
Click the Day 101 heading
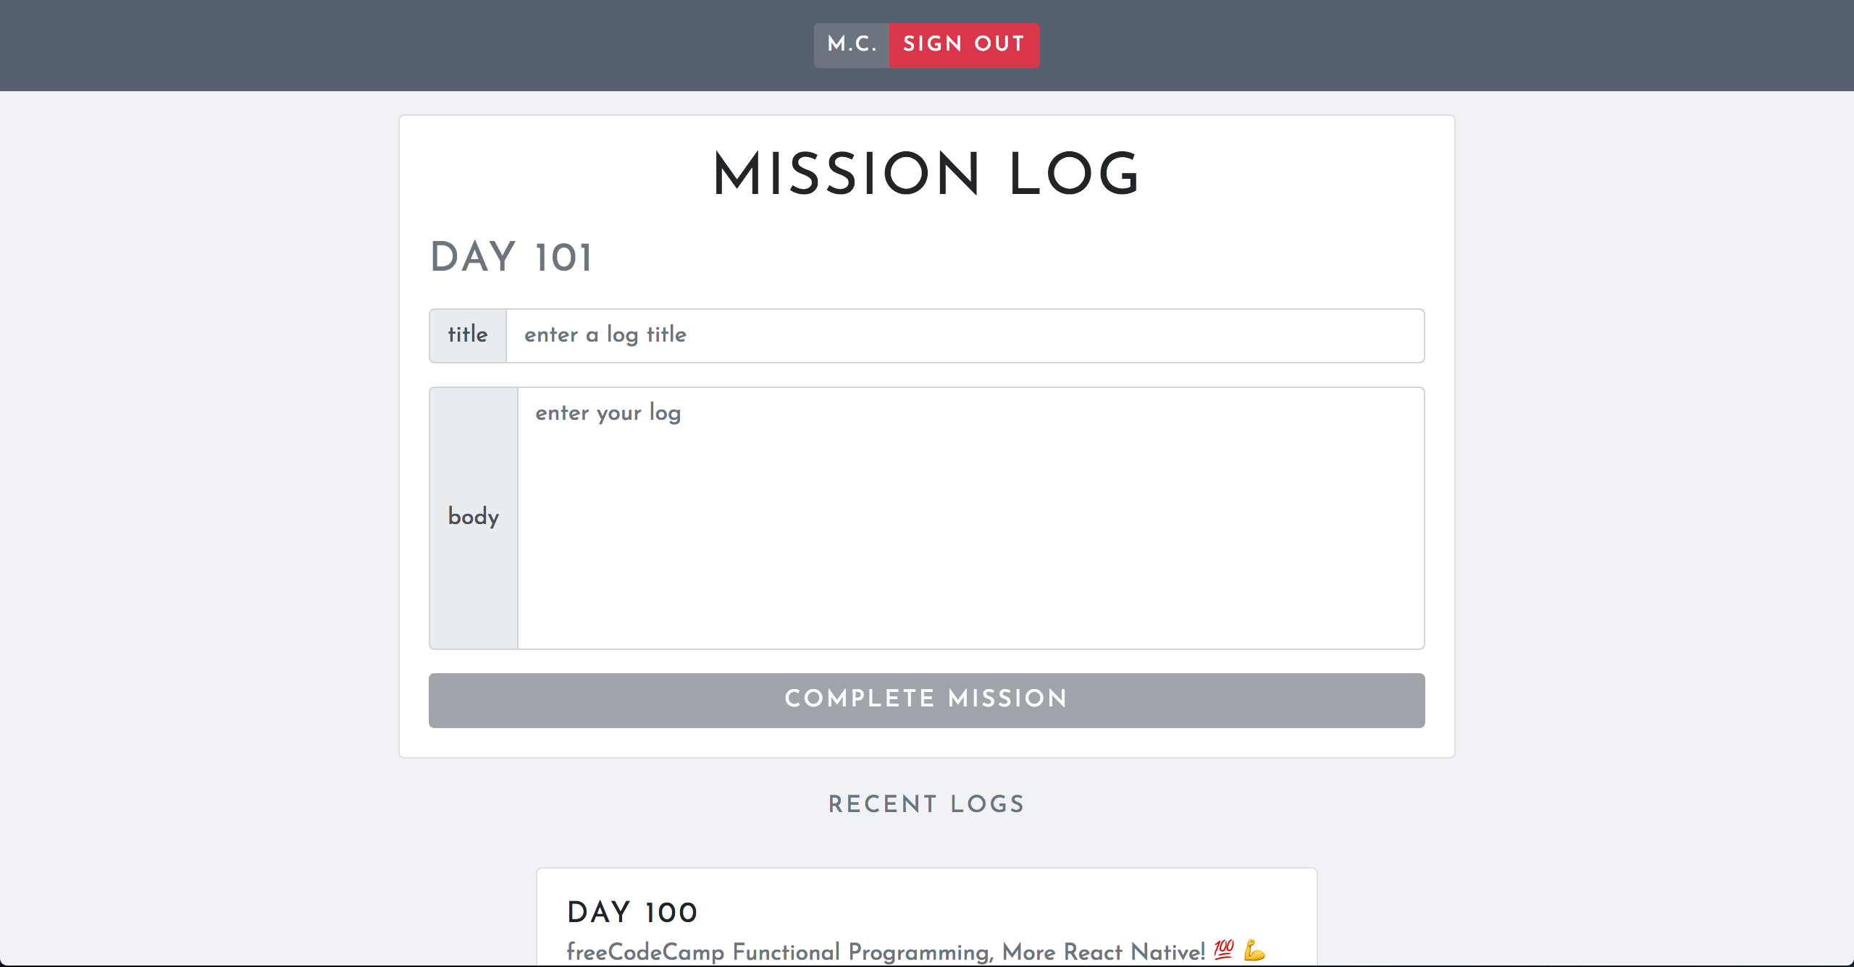point(511,257)
